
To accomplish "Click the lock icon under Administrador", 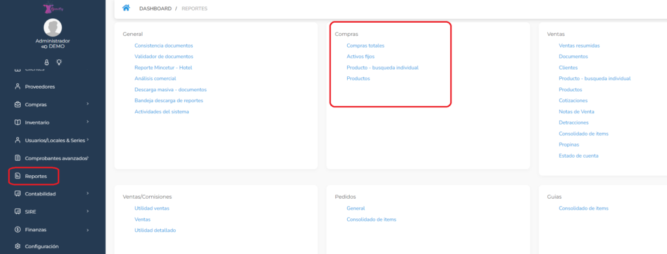I will pyautogui.click(x=47, y=62).
